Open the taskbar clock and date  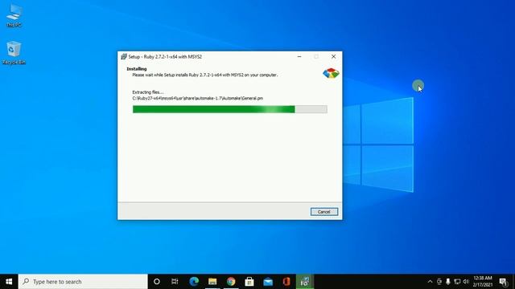point(483,282)
